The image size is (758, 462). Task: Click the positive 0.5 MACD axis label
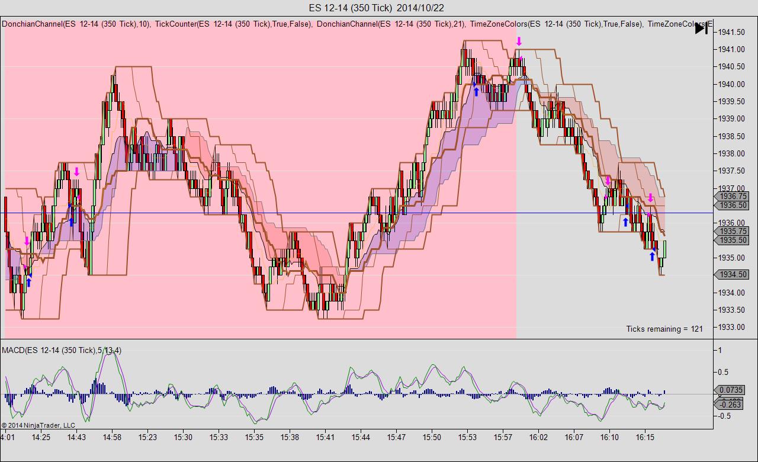724,372
